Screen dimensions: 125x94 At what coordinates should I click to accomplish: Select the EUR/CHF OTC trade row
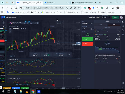click(x=107, y=62)
